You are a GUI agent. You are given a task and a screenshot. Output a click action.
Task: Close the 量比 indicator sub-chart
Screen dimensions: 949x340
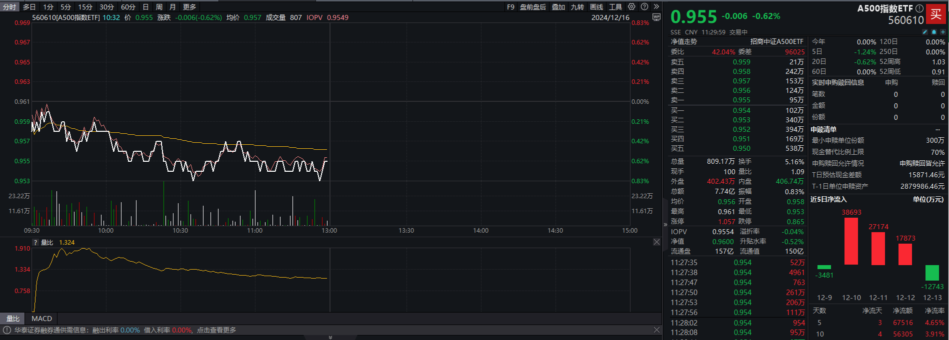(656, 242)
